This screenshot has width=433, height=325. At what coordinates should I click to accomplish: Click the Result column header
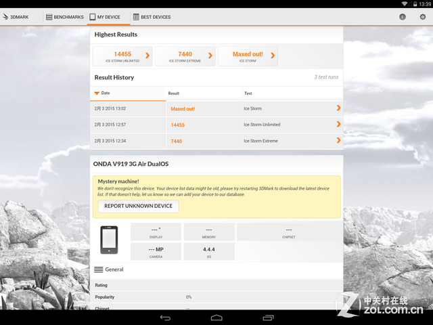204,93
